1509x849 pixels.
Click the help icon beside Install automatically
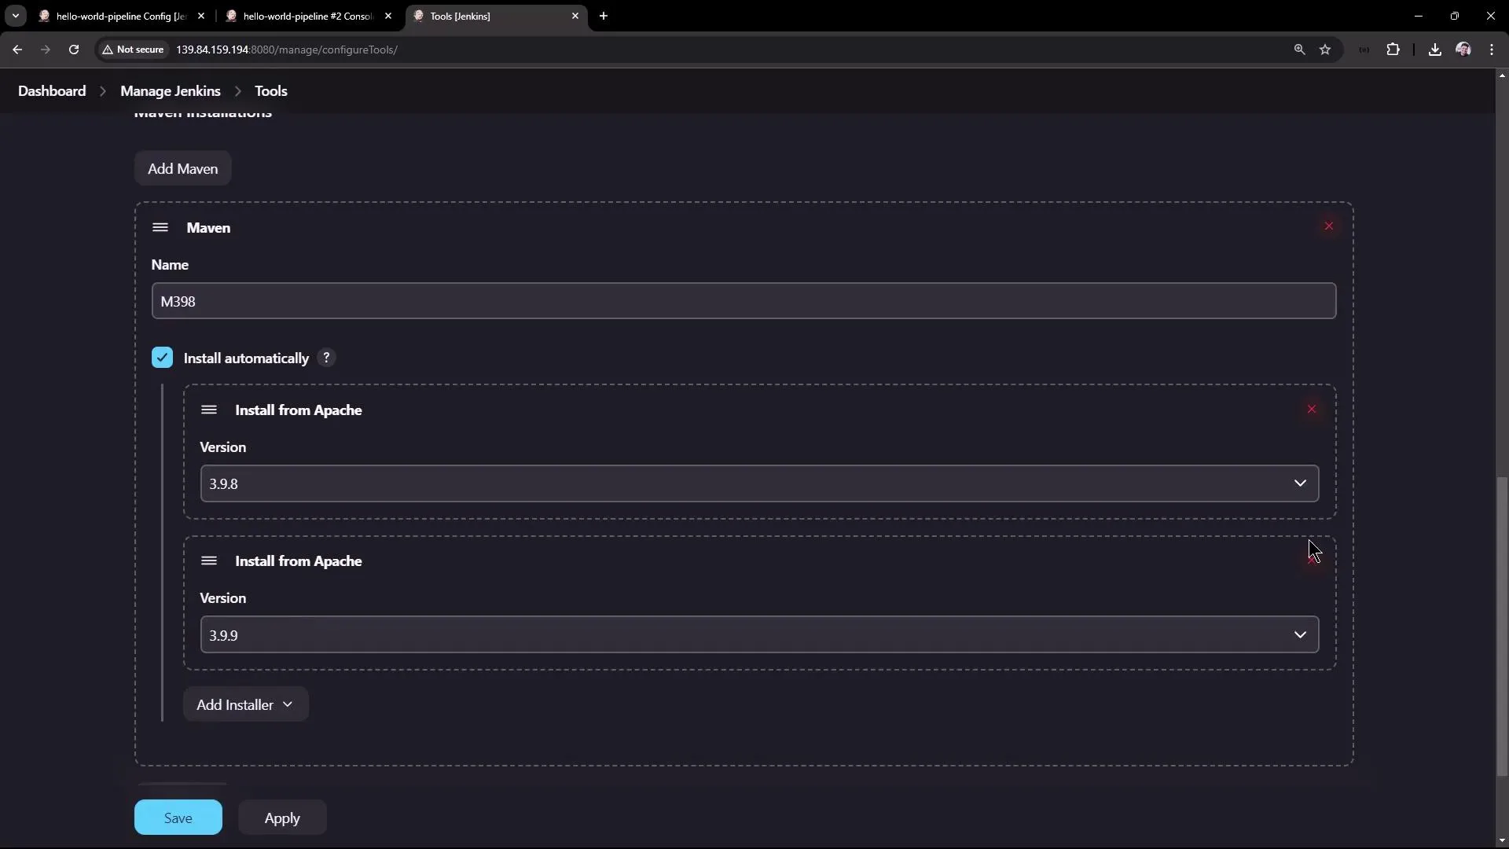pyautogui.click(x=327, y=358)
